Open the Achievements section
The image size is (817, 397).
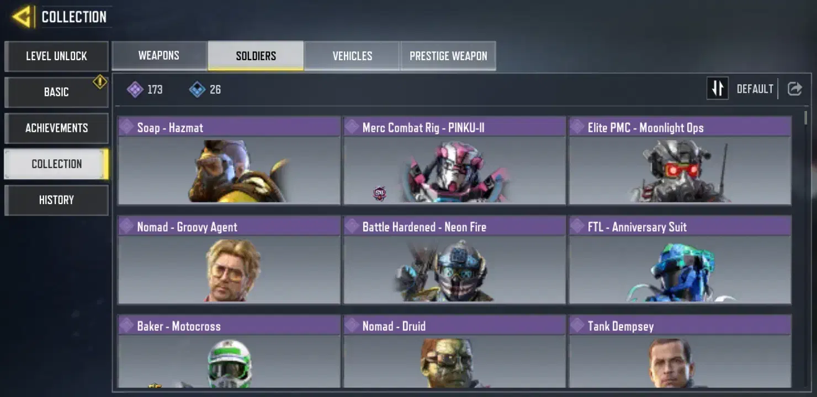pyautogui.click(x=56, y=128)
